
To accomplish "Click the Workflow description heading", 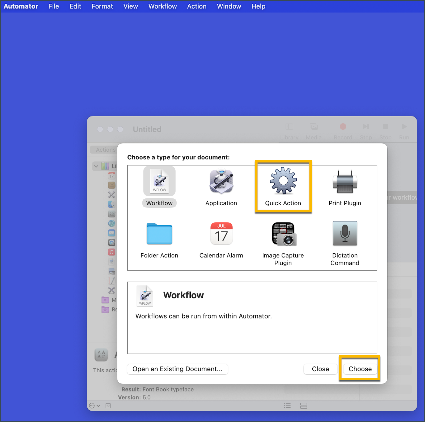I will point(184,295).
